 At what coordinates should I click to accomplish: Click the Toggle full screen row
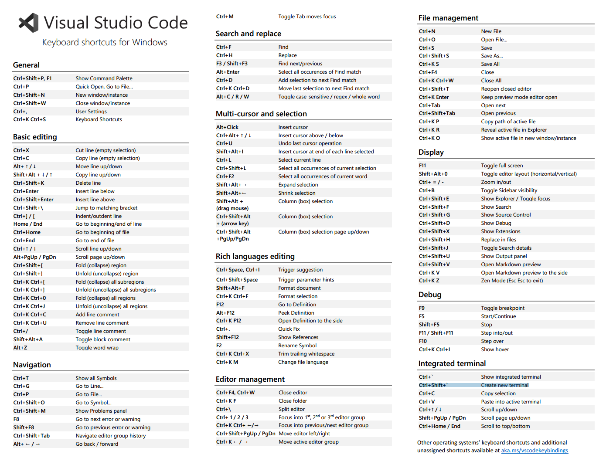[502, 166]
